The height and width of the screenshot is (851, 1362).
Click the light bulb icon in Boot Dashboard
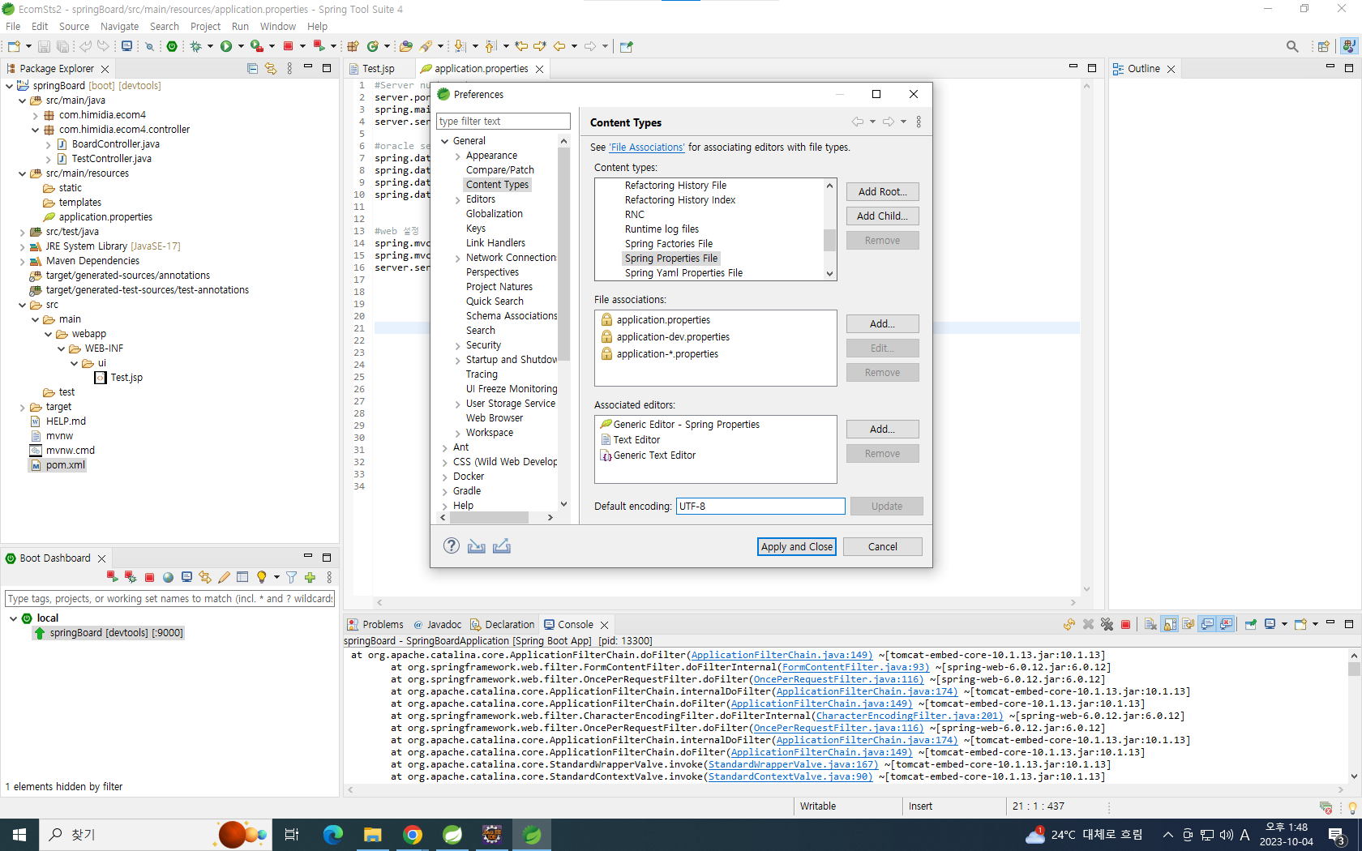(x=261, y=577)
